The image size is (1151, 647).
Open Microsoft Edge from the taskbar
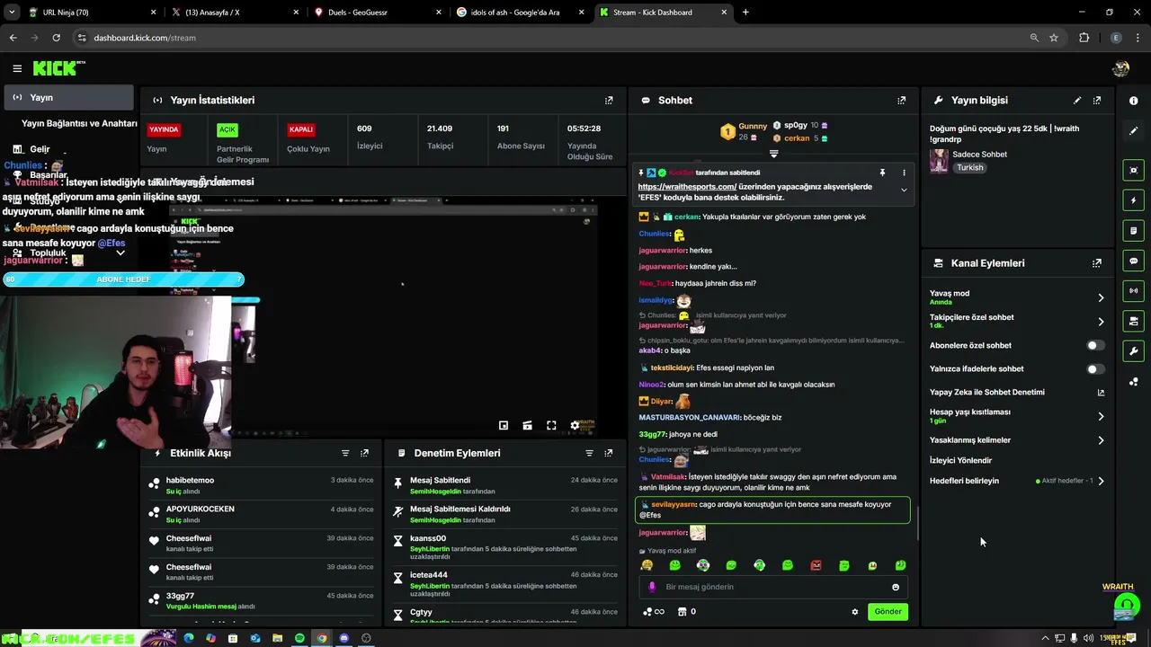coord(189,638)
